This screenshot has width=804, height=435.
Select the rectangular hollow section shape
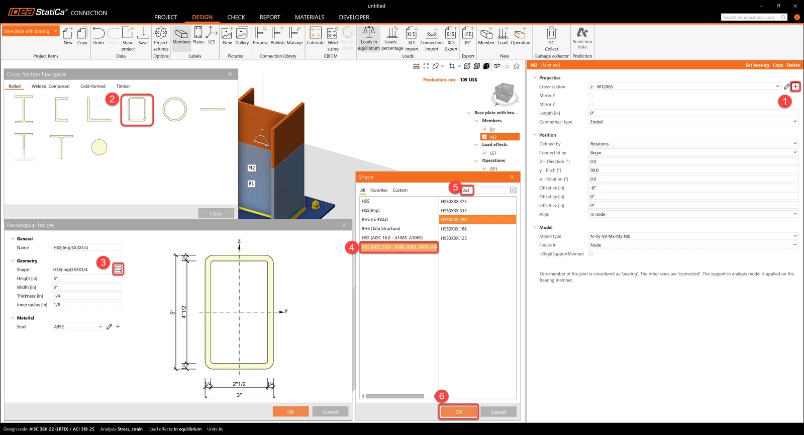pos(137,109)
